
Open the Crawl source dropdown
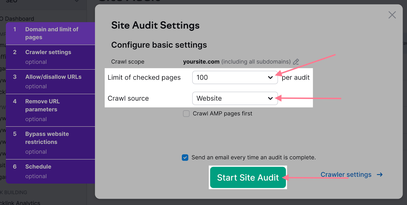235,98
